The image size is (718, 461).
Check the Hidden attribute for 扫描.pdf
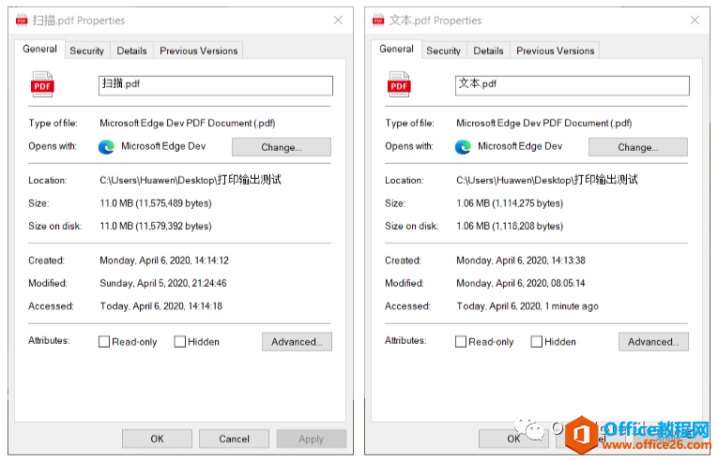[x=179, y=342]
